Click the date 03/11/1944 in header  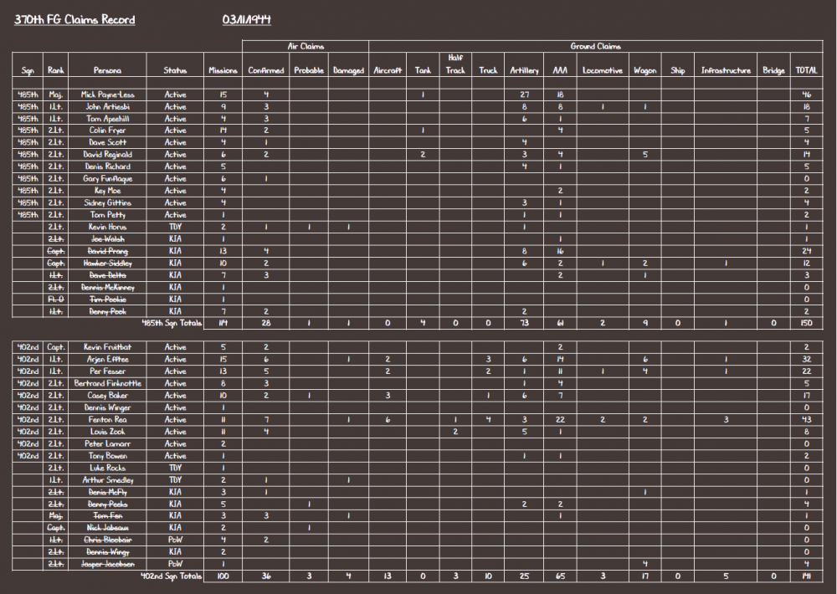click(x=247, y=20)
